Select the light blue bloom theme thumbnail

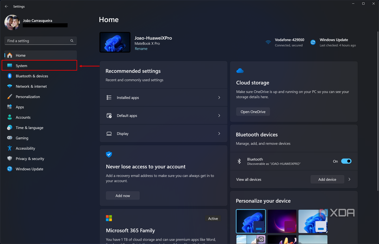(x=313, y=221)
